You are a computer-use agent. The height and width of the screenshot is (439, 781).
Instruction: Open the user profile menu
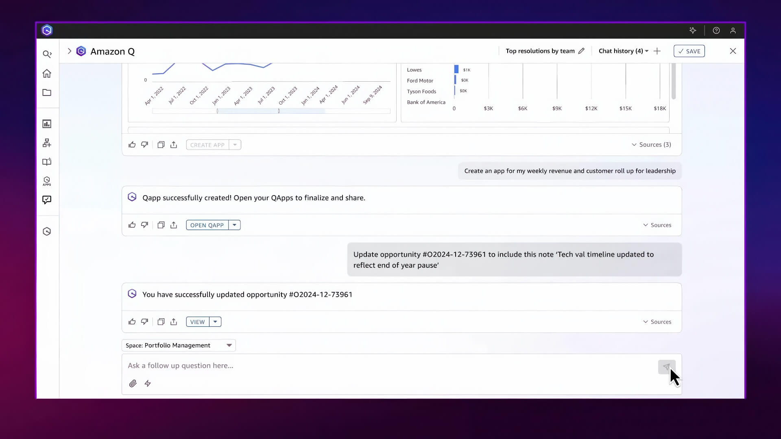(732, 30)
